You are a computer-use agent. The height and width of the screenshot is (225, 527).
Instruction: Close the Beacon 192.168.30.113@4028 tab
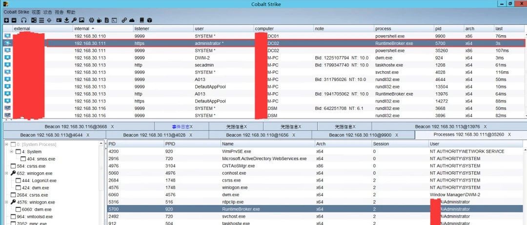[x=191, y=135]
